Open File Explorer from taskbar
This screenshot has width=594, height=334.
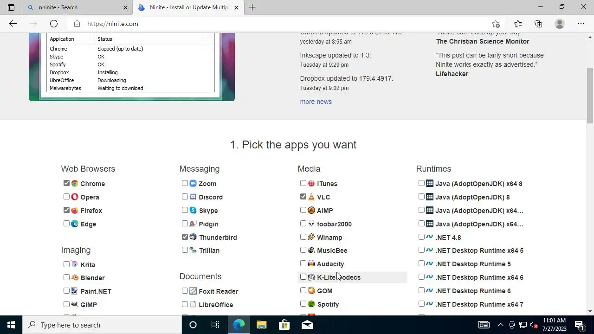(261, 325)
